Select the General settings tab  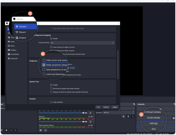(x=26, y=26)
